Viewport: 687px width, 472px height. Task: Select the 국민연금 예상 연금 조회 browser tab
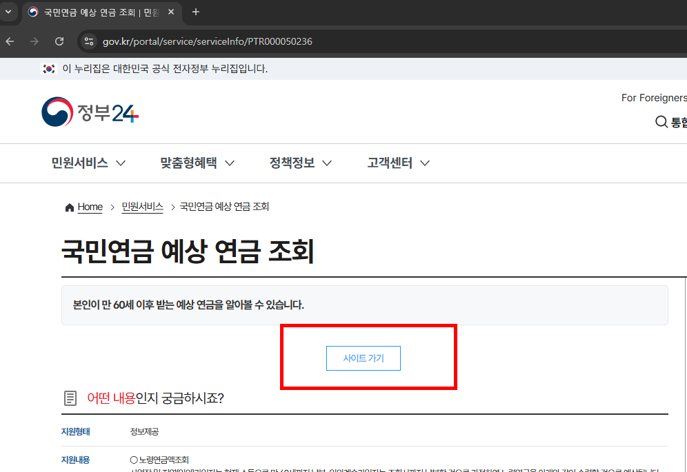[97, 12]
